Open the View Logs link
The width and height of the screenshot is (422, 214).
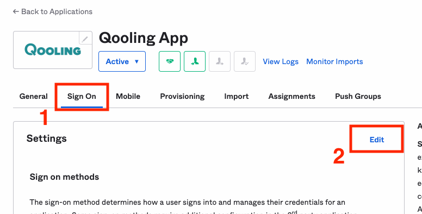coord(281,61)
